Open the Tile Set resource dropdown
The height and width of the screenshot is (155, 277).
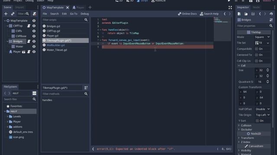click(268, 43)
